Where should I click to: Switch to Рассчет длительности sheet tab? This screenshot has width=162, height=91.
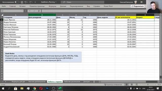[x=37, y=81]
